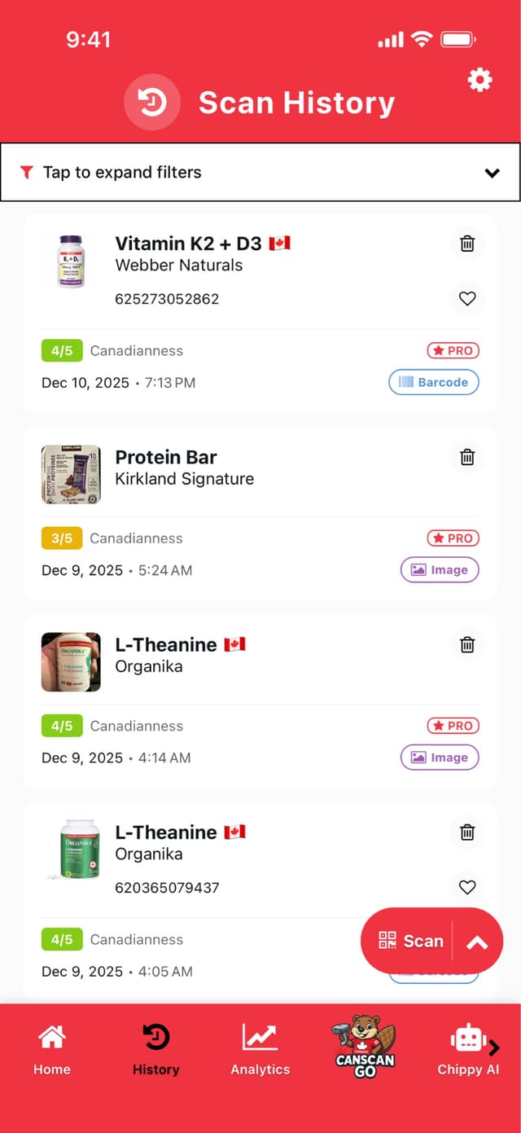Click the green 4/5 Canadianness score badge
521x1133 pixels.
coord(61,350)
